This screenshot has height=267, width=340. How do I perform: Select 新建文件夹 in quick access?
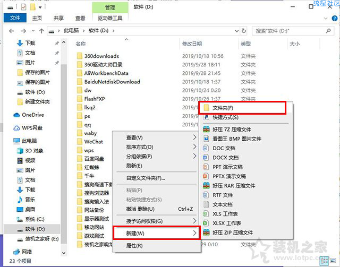coord(34,102)
